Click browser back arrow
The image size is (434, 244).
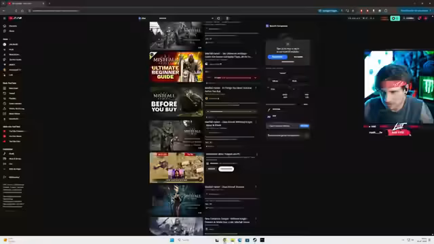coord(3,11)
